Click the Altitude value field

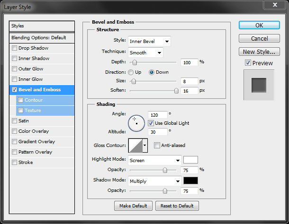158,132
